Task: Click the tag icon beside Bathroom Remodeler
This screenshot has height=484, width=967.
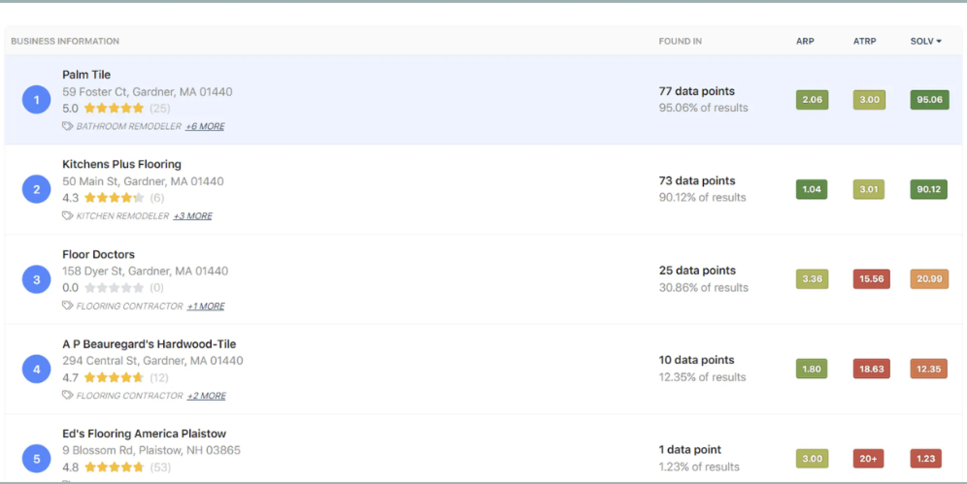Action: tap(67, 126)
